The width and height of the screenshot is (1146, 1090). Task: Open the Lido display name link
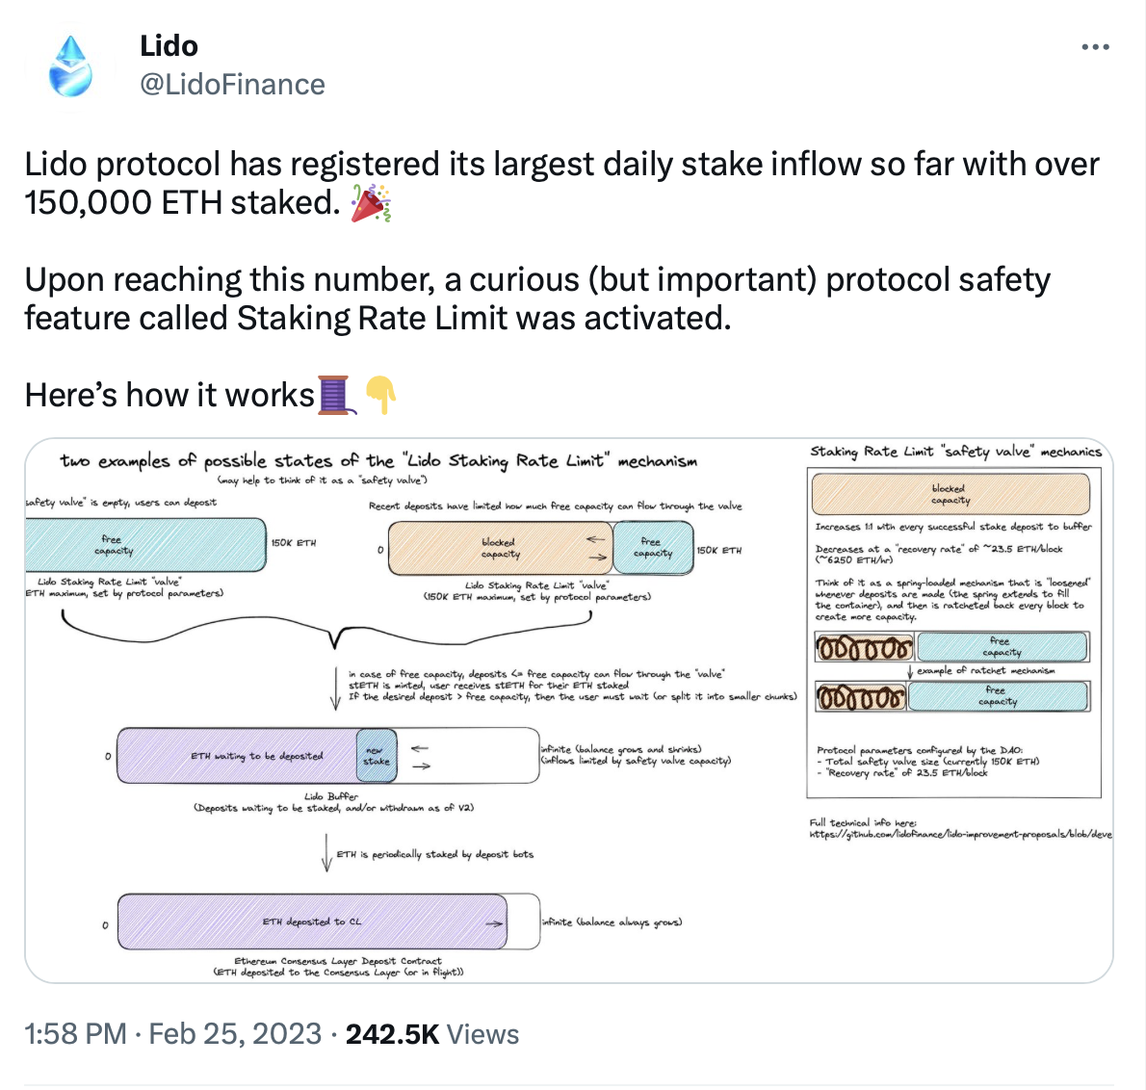(169, 45)
